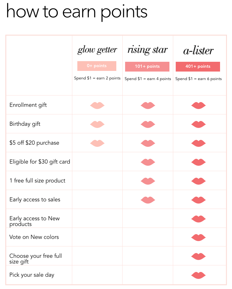Select the a-lister tier heading
This screenshot has height=289, width=232.
tap(198, 50)
